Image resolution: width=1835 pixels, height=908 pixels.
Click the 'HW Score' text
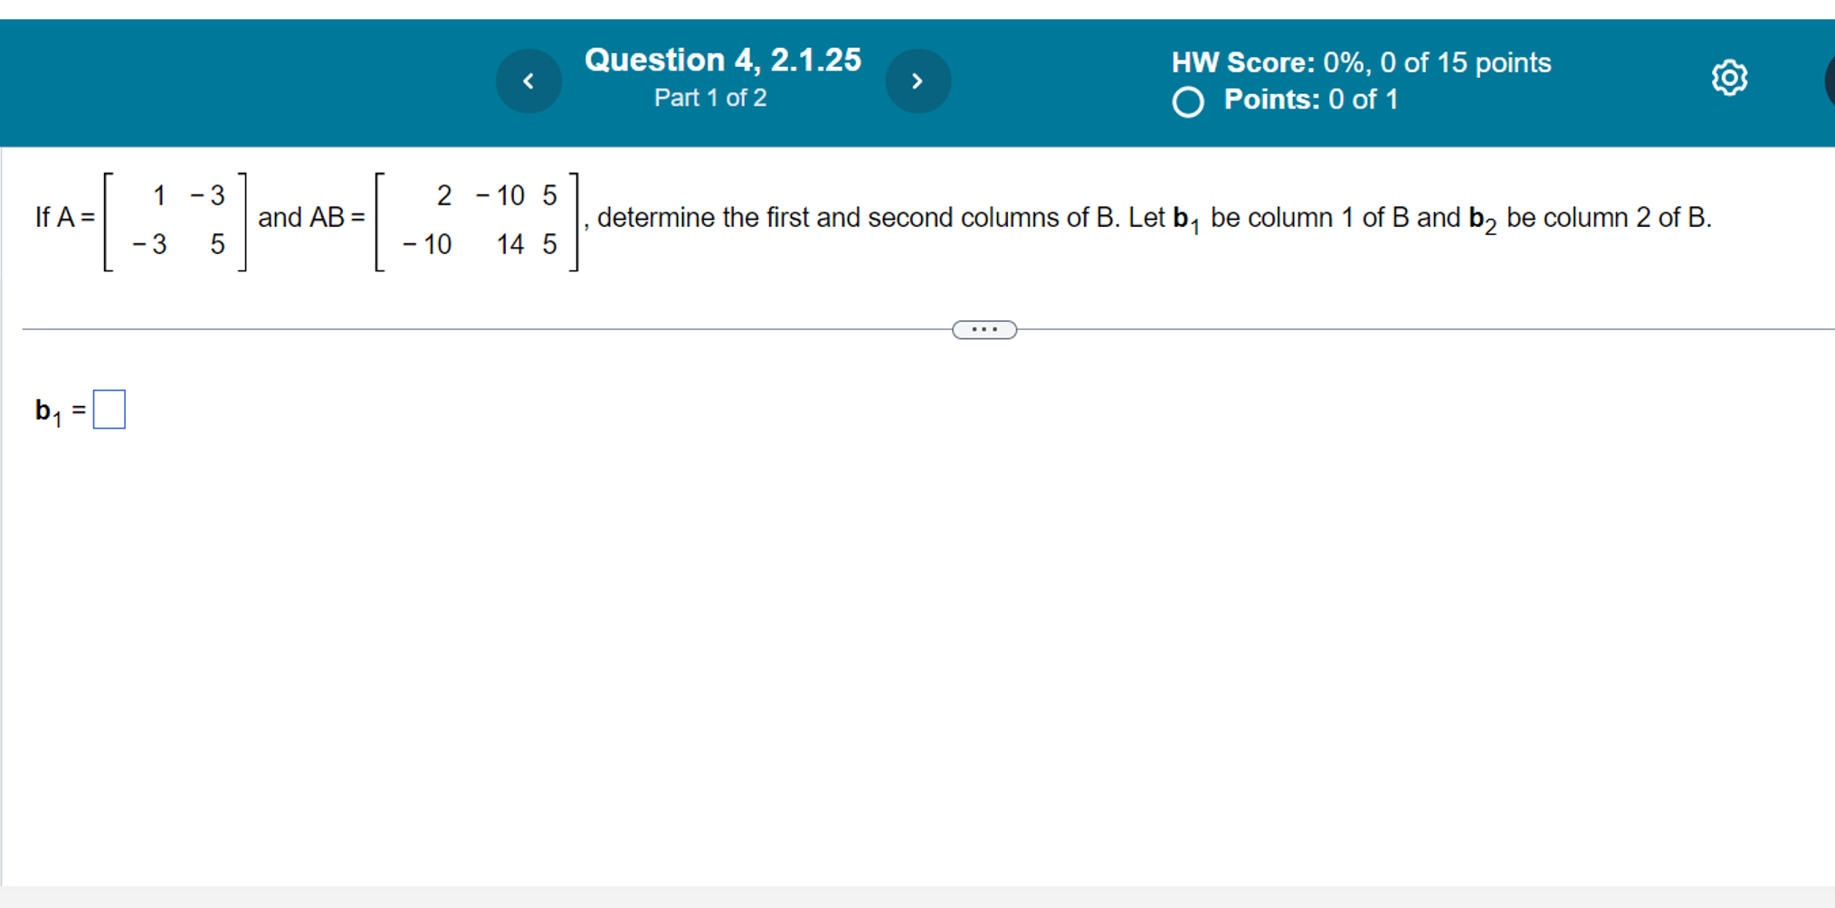click(1240, 62)
